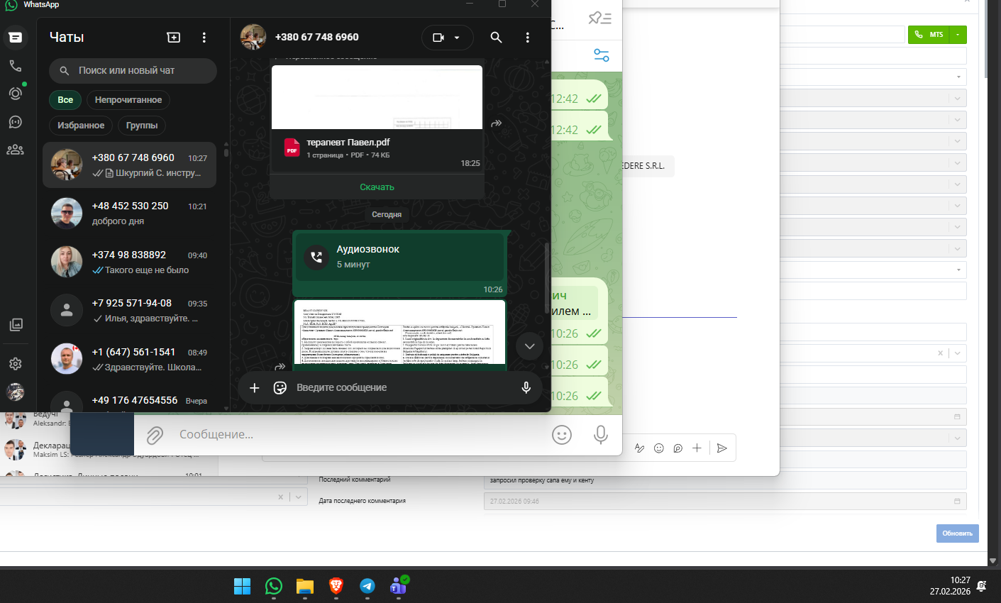
Task: Open the Чаты panel three-dot menu
Action: click(204, 38)
